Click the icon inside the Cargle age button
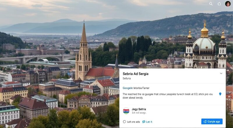Image resolution: width=233 pixels, height=128 pixels. (205, 122)
